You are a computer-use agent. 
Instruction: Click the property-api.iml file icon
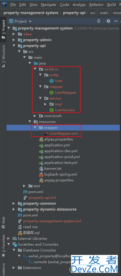coord(25,198)
